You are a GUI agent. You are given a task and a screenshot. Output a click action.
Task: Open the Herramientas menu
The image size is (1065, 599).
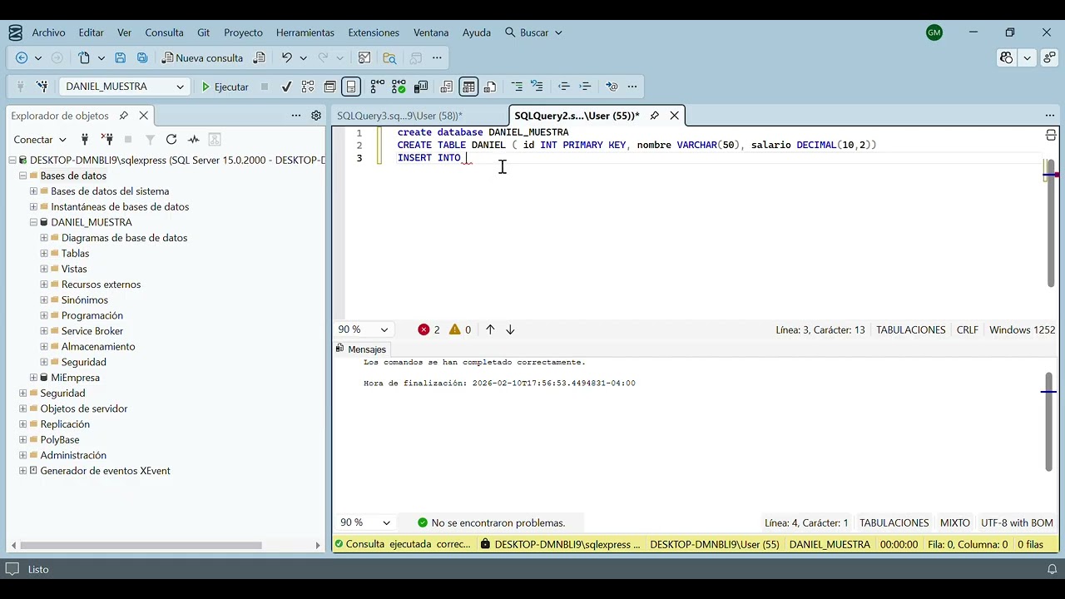305,32
